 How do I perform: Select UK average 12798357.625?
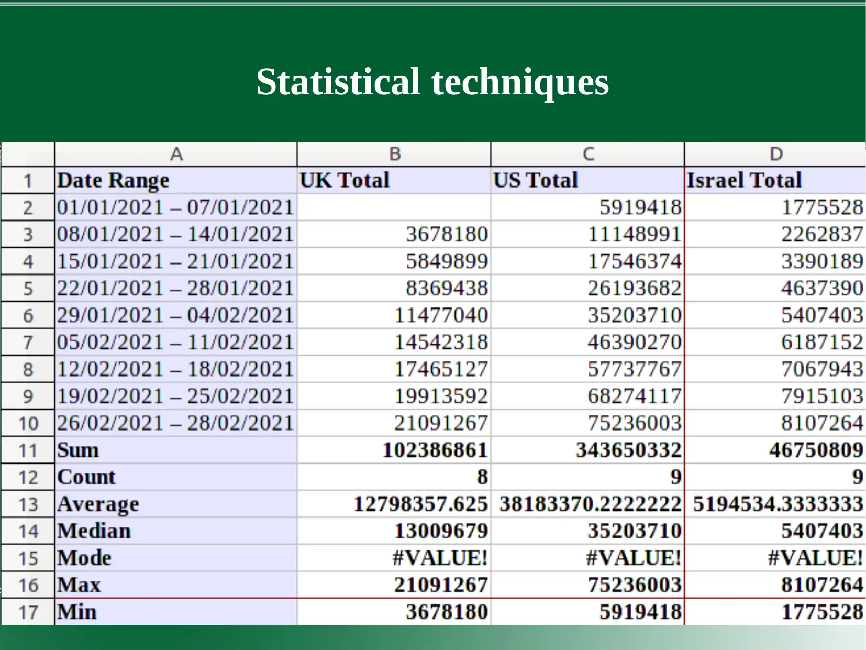pyautogui.click(x=394, y=504)
